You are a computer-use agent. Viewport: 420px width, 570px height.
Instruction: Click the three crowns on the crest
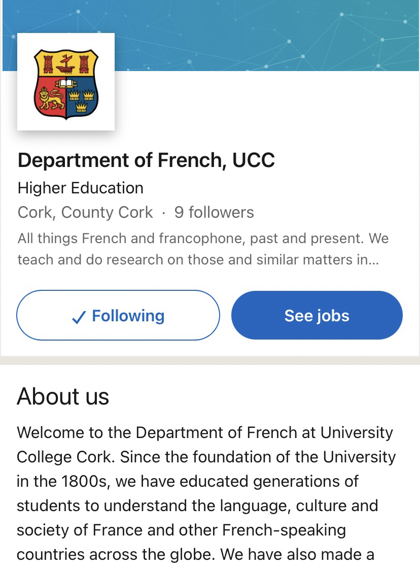tap(82, 98)
